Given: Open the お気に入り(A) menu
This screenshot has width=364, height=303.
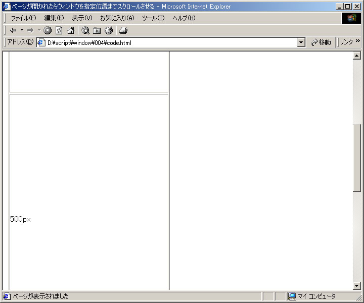Looking at the screenshot, I should coord(117,18).
